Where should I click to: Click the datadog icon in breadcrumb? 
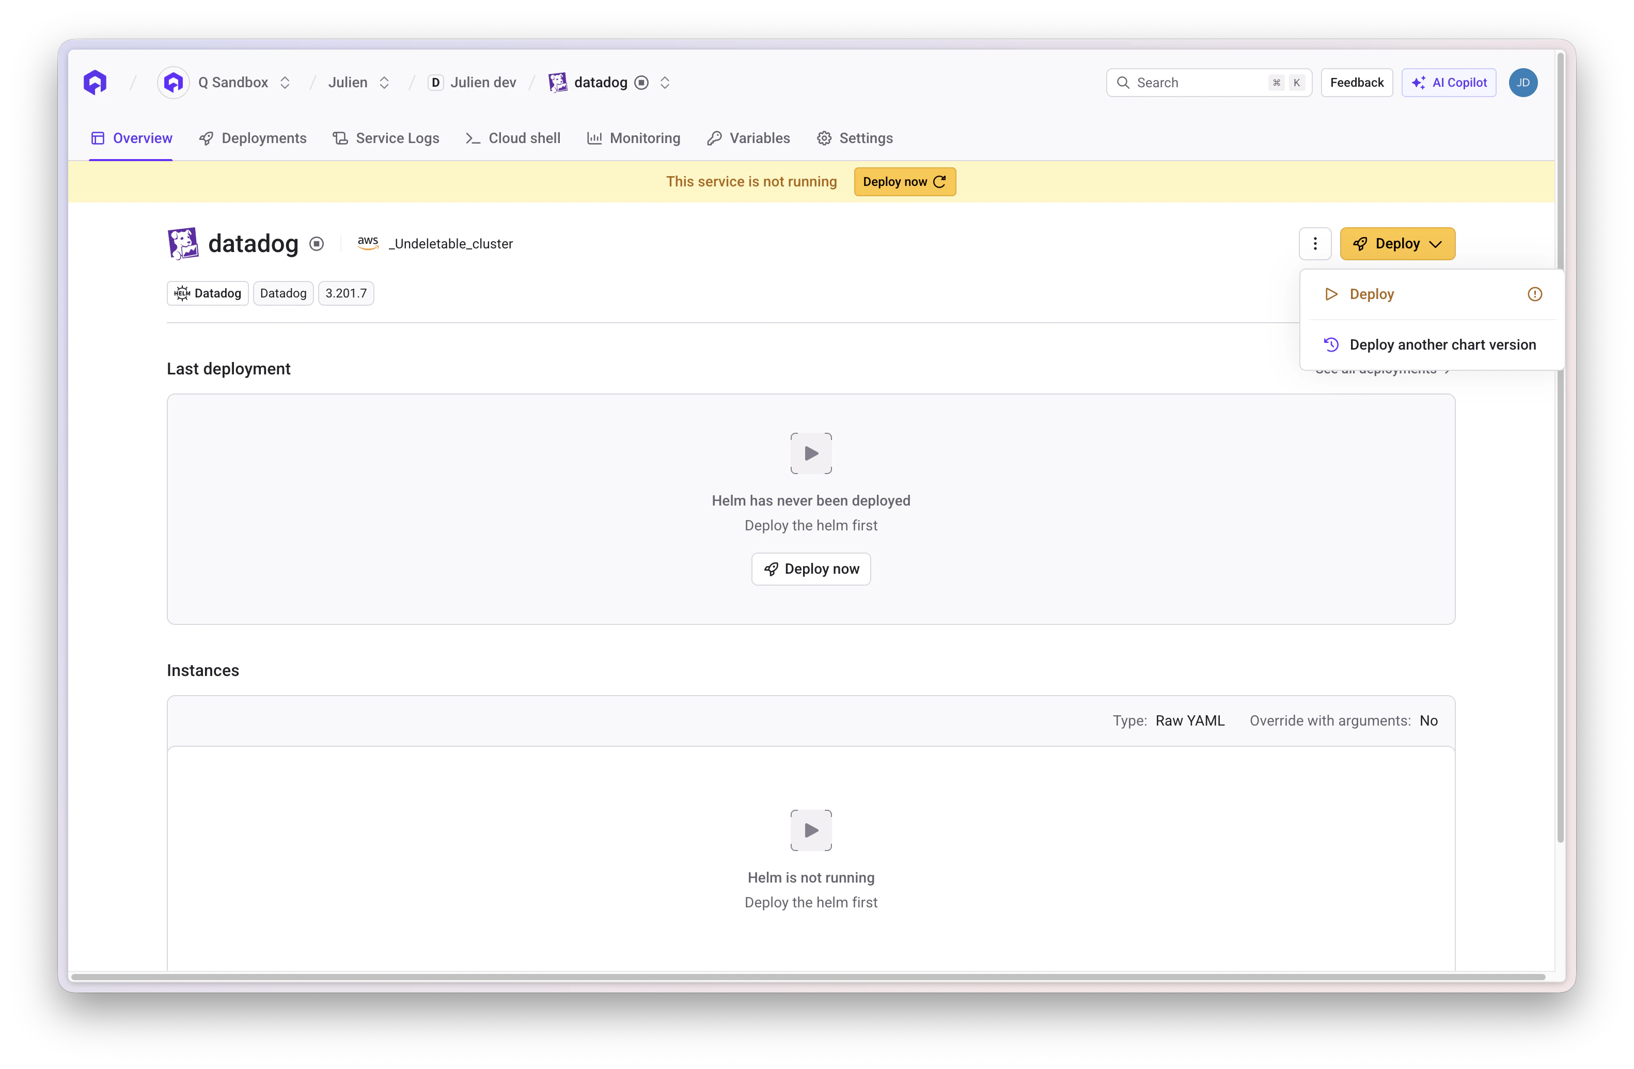pos(557,83)
